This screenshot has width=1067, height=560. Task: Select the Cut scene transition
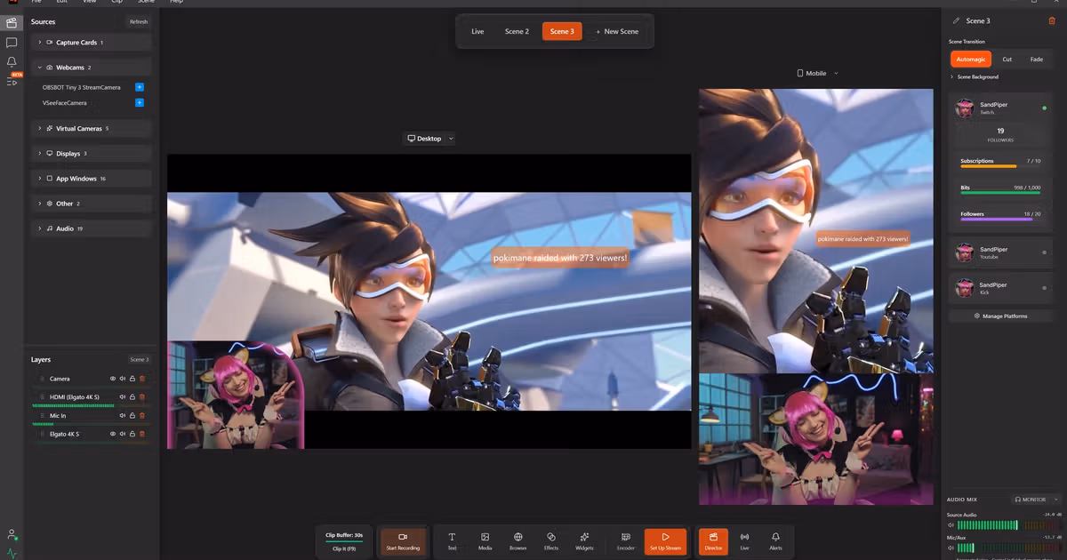pyautogui.click(x=1007, y=60)
